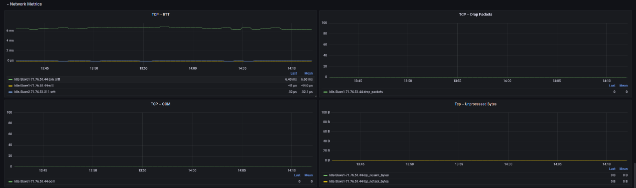Open the Tcp -- Unprocessed Bytes panel title menu

click(x=475, y=104)
